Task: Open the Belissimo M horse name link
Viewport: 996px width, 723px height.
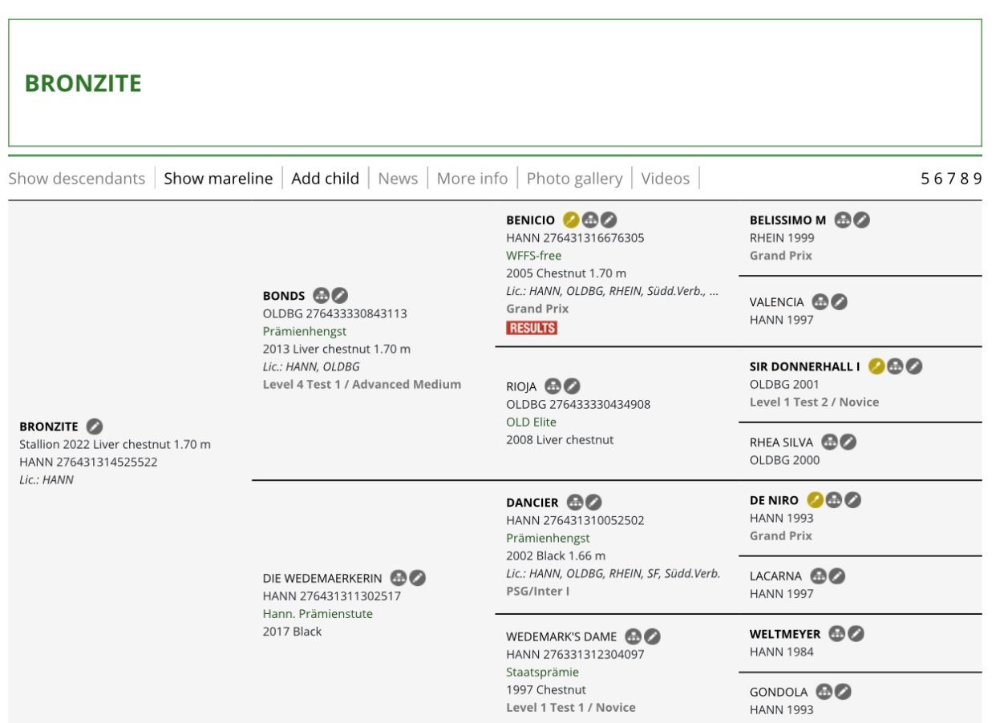Action: coord(787,220)
